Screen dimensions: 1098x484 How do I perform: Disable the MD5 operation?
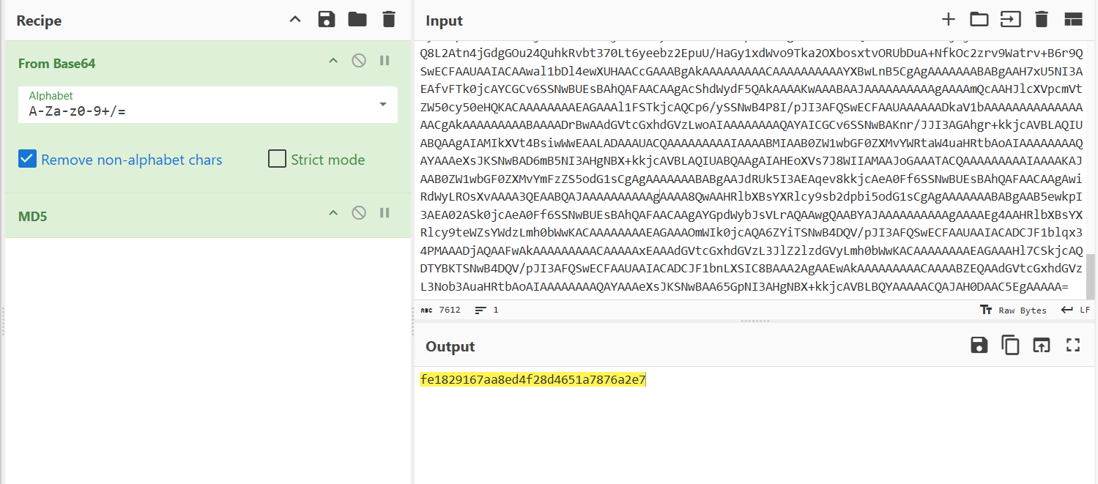[x=358, y=212]
